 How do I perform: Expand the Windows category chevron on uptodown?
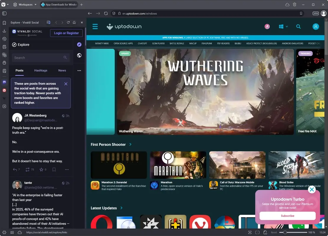coord(287,26)
